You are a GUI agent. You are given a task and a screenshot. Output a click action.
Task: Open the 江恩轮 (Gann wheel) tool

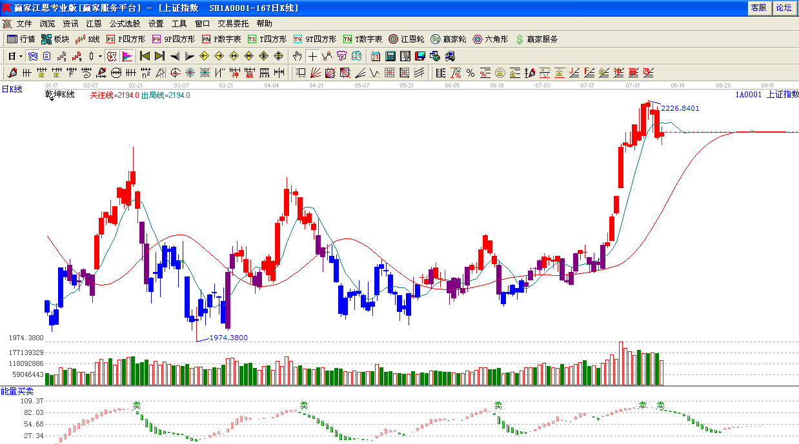(x=407, y=39)
